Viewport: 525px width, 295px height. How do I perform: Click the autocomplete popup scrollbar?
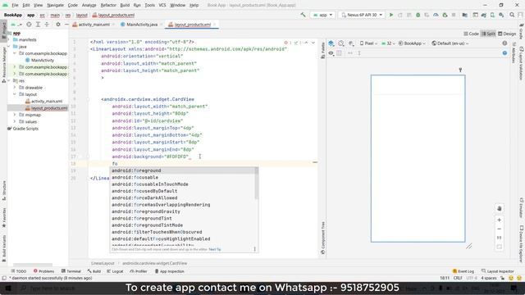(257, 184)
